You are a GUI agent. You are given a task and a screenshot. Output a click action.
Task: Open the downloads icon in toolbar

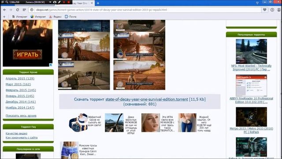click(272, 10)
